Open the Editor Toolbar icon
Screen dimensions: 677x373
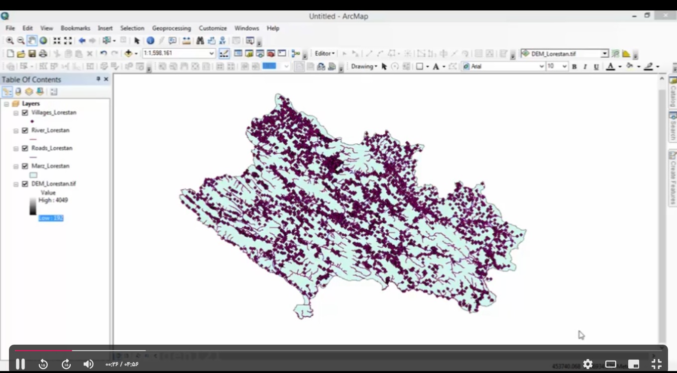tap(224, 54)
